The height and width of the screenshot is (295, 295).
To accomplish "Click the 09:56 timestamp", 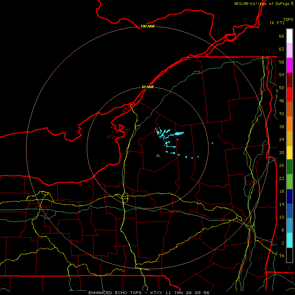I will 202,293.
